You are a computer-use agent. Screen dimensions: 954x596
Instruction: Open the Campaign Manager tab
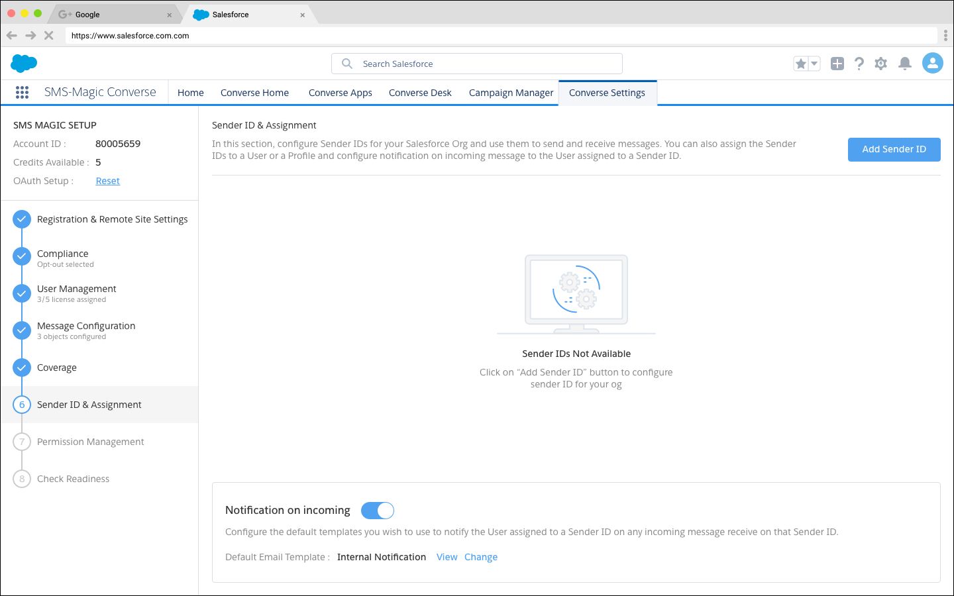pos(511,93)
